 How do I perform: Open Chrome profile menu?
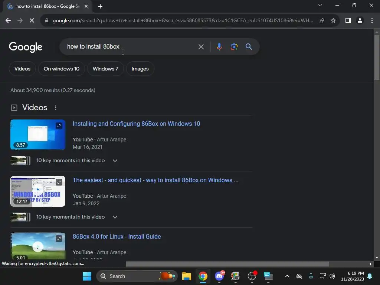pos(360,21)
